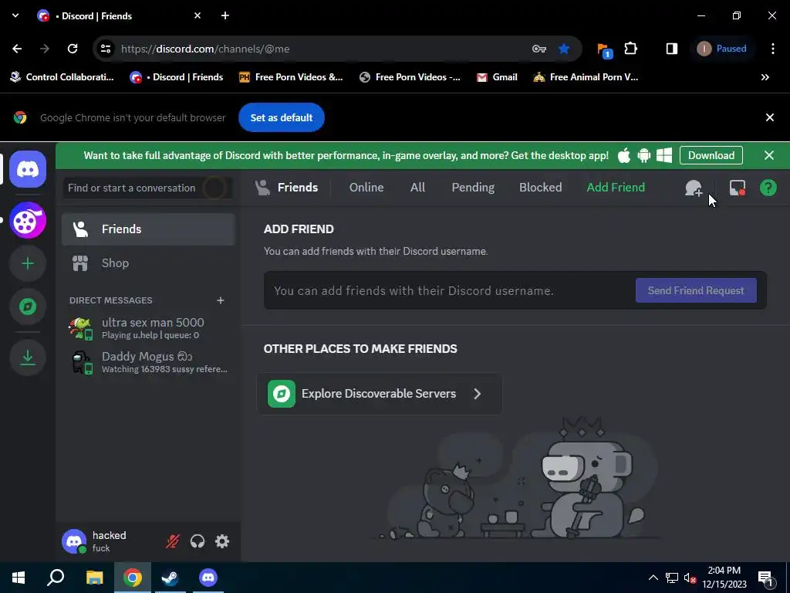Close the Discord | Friends tab
This screenshot has width=790, height=593.
197,15
